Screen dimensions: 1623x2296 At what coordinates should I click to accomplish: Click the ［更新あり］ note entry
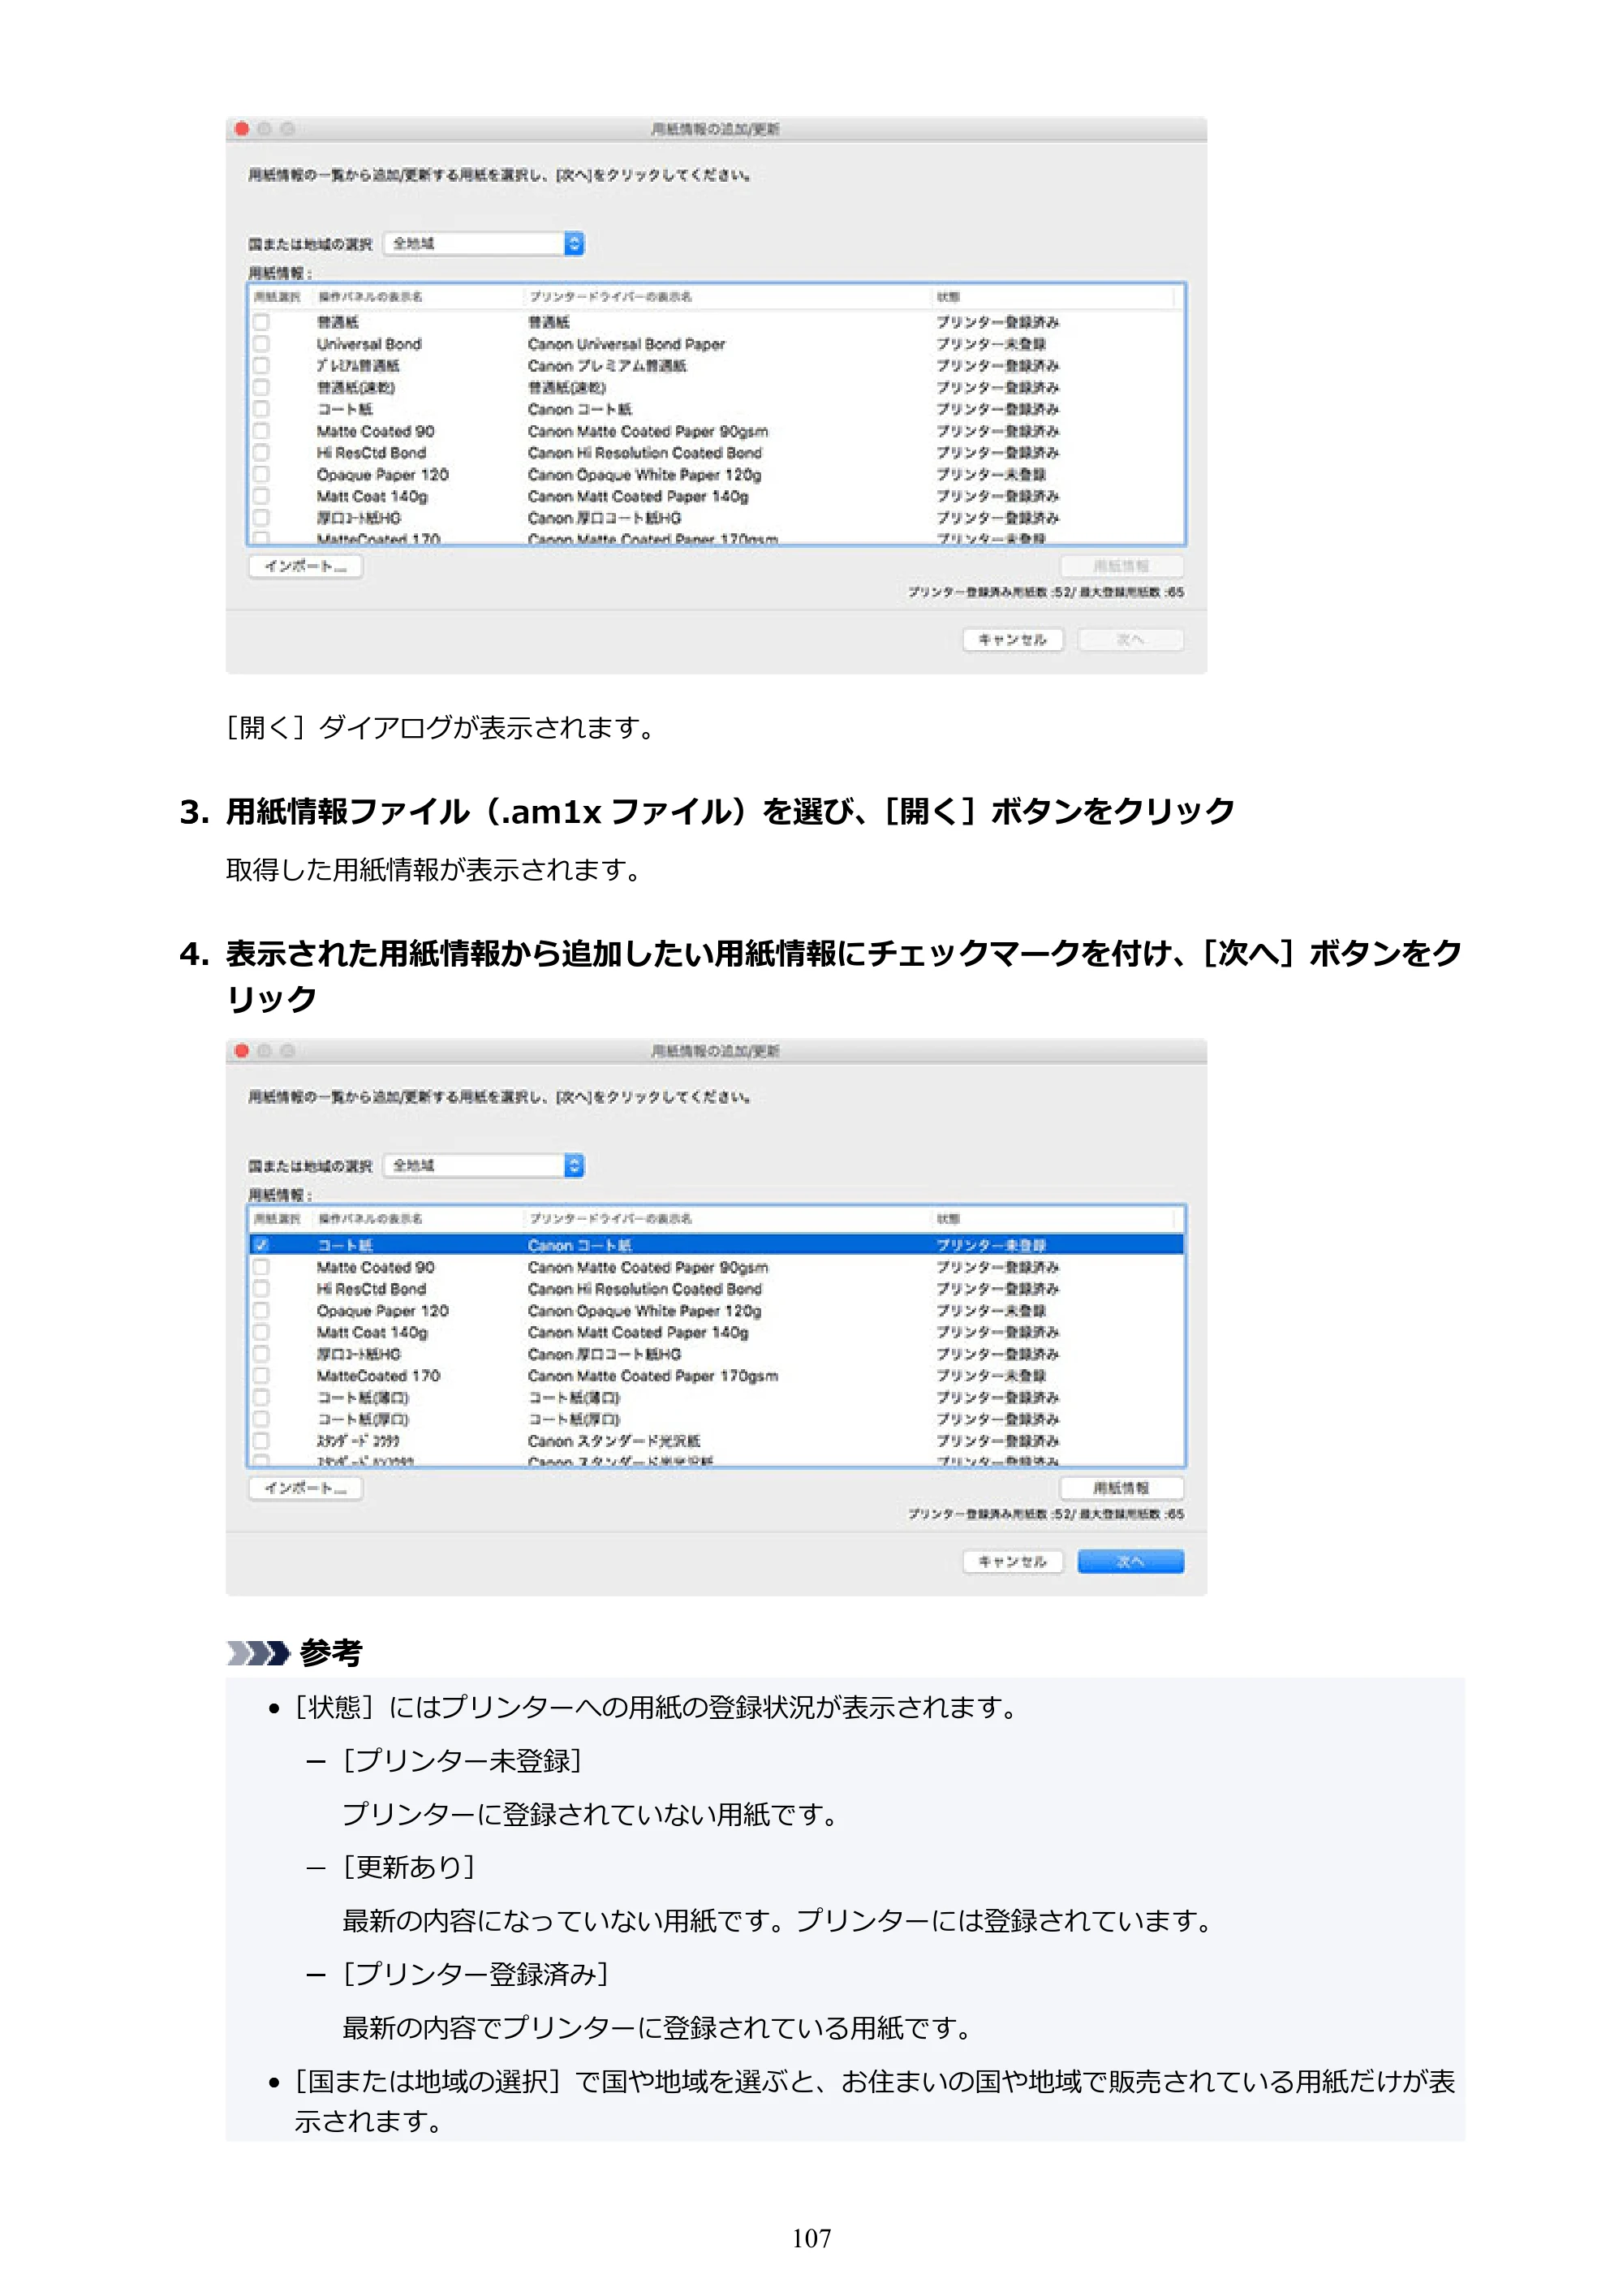(408, 1867)
